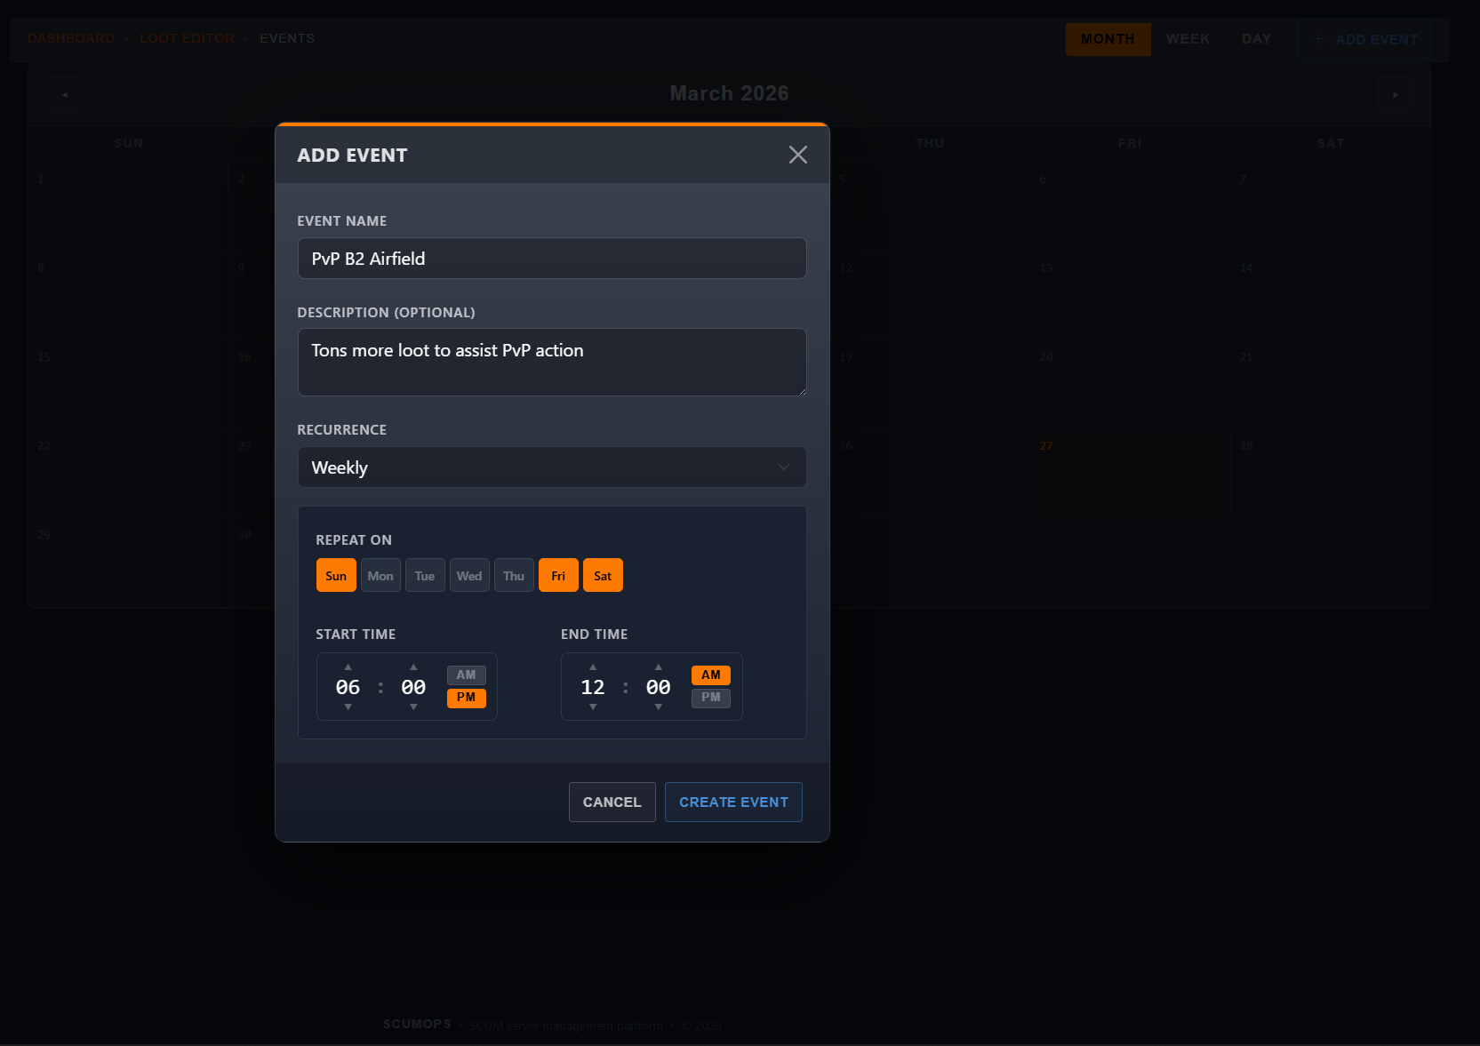This screenshot has height=1046, width=1480.
Task: Click the Events breadcrumb item
Action: pos(287,38)
